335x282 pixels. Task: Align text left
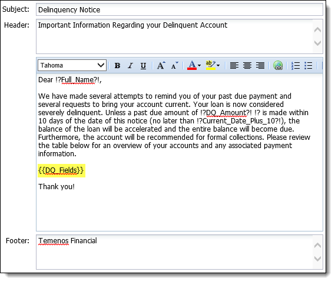click(x=234, y=65)
